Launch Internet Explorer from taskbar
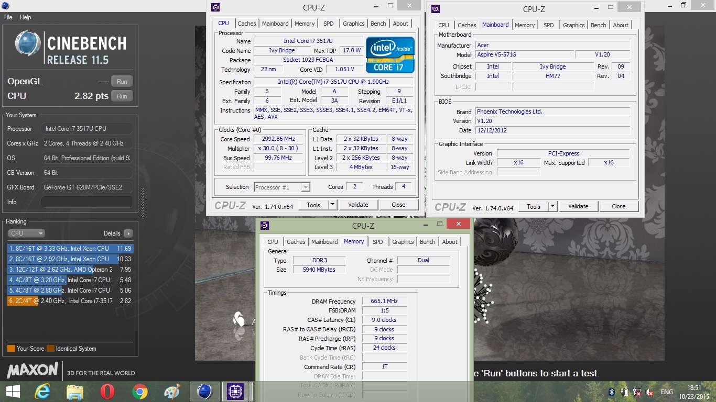Viewport: 716px width, 402px height. [42, 392]
